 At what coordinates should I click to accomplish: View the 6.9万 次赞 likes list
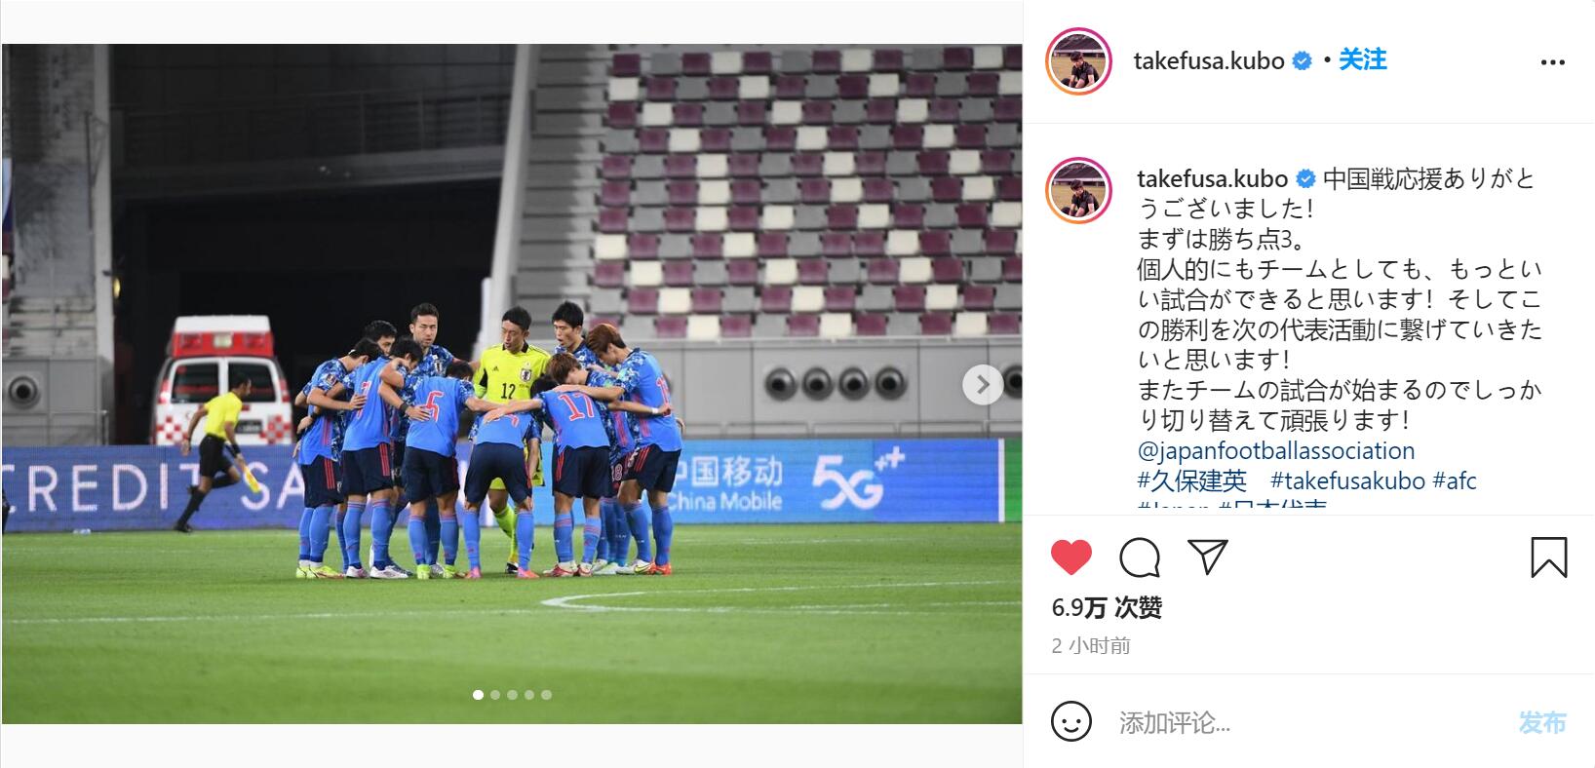(1107, 608)
